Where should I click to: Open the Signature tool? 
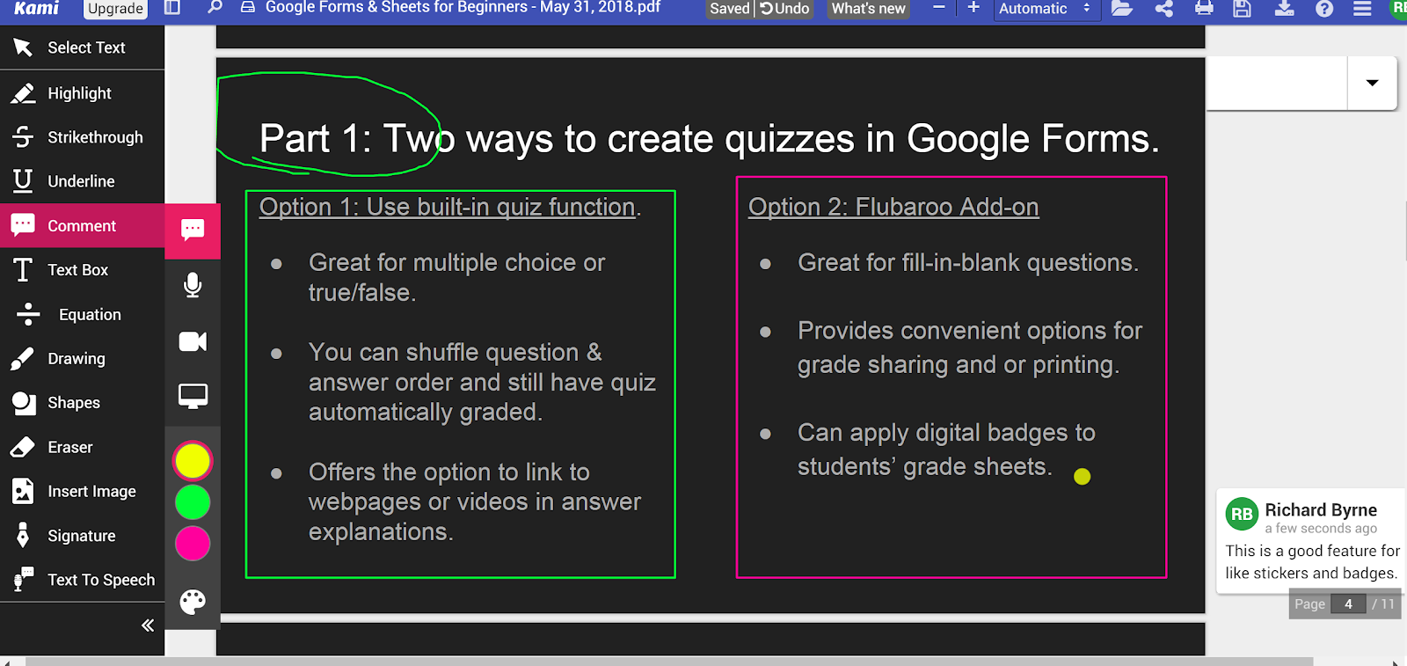82,536
